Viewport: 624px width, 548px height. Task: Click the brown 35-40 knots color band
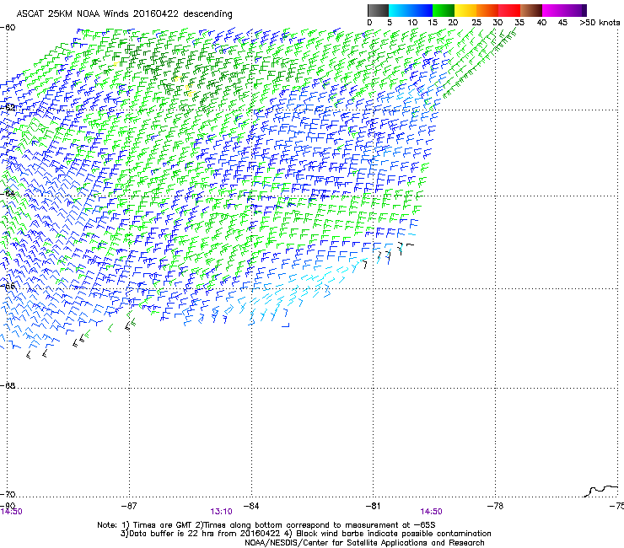coord(531,10)
